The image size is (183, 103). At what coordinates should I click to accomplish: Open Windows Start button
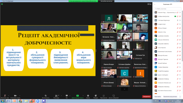pyautogui.click(x=3, y=101)
